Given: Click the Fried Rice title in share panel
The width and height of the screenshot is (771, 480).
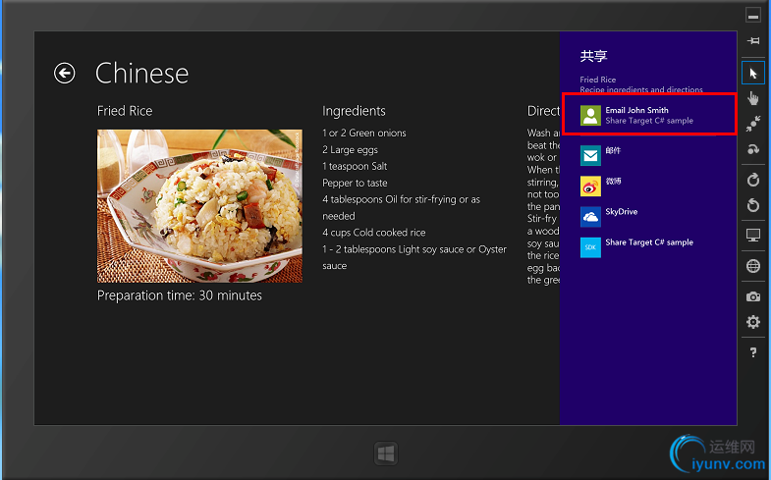Looking at the screenshot, I should click(597, 80).
